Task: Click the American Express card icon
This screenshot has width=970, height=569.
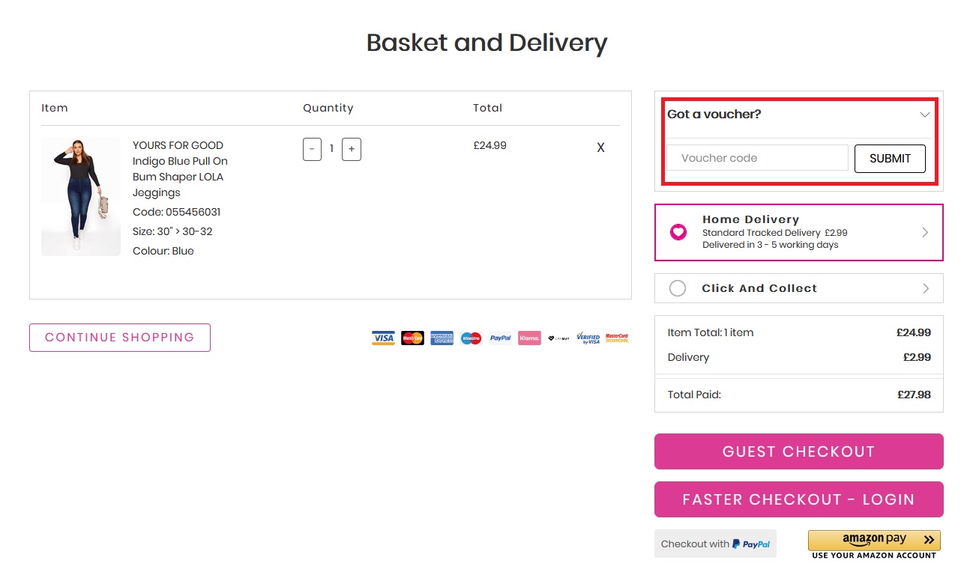Action: [442, 338]
